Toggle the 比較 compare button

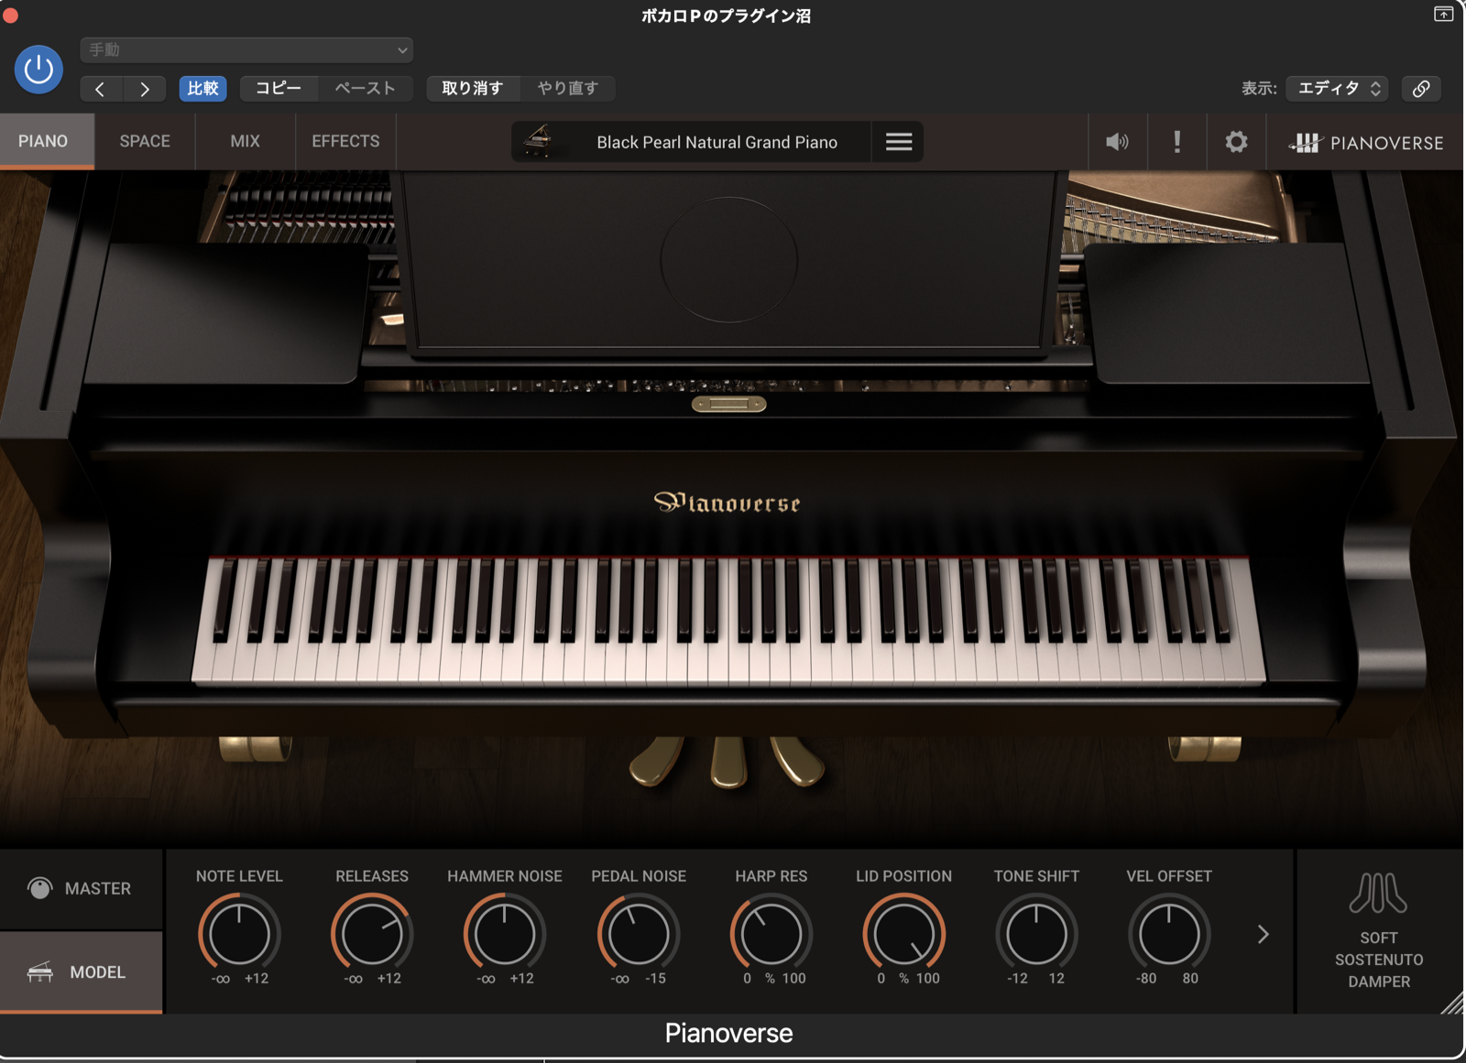coord(202,89)
